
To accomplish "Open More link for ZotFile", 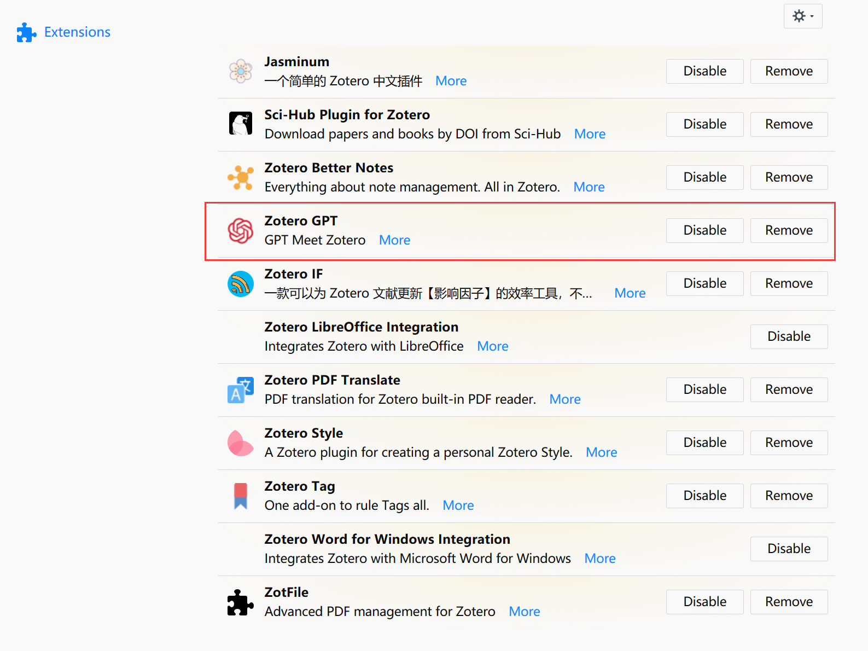I will 525,612.
